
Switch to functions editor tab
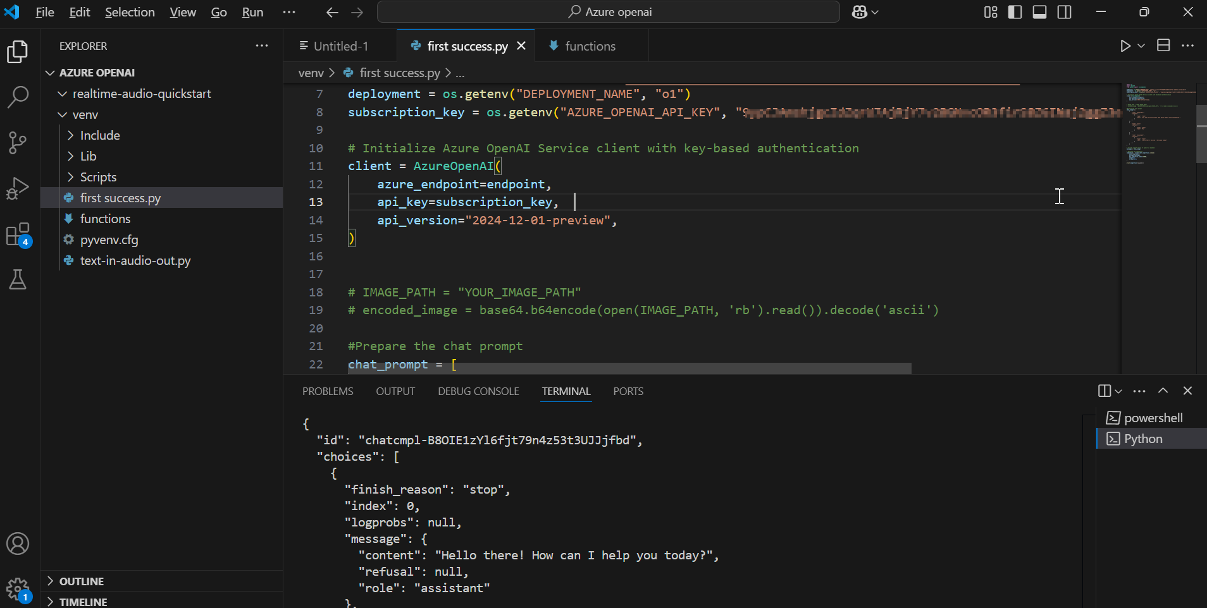tap(590, 46)
